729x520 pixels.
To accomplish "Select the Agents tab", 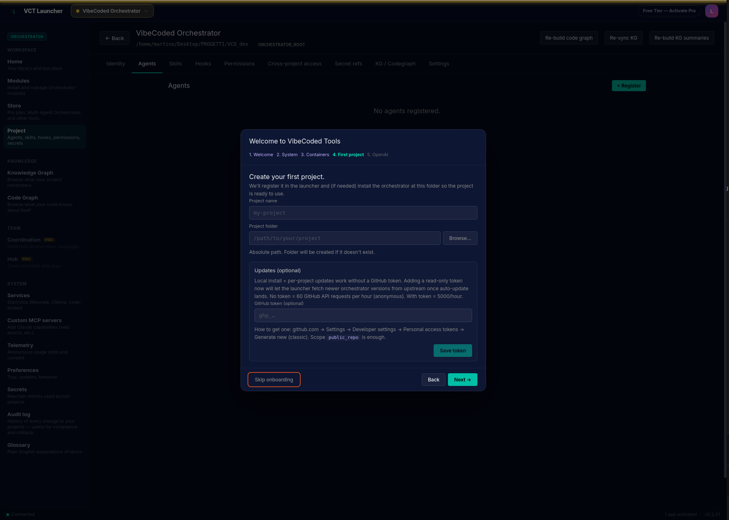I will point(147,64).
